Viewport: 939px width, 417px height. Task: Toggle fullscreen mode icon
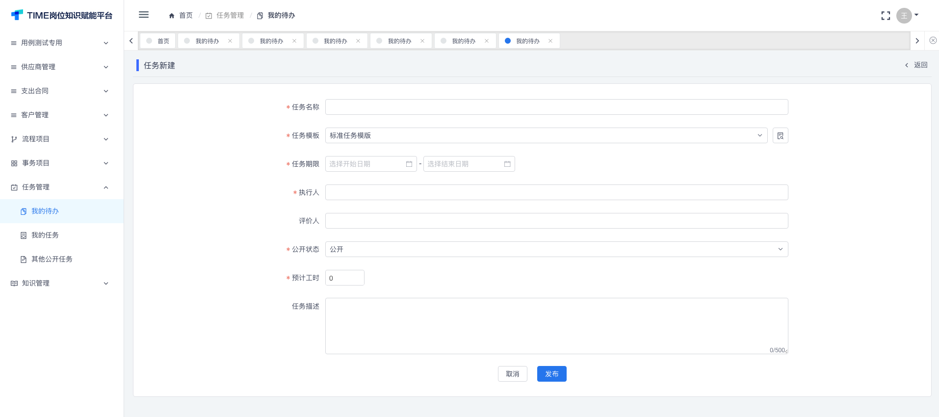click(885, 16)
